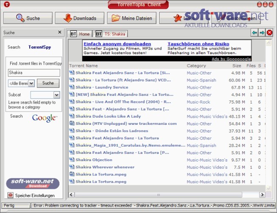The height and width of the screenshot is (213, 277).
Task: Open Shakira Wherever whenever torrent link
Action: click(x=105, y=167)
